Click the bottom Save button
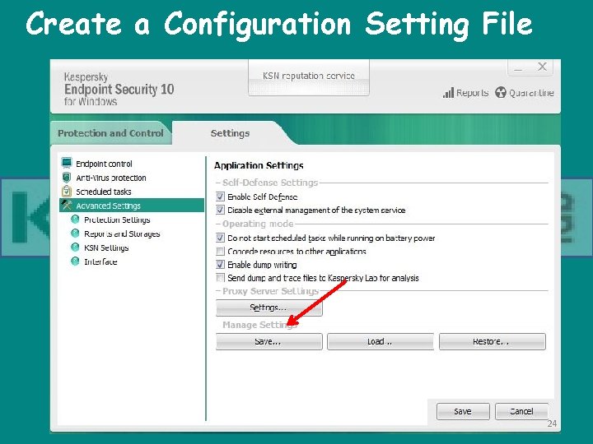This screenshot has width=593, height=444. point(463,411)
